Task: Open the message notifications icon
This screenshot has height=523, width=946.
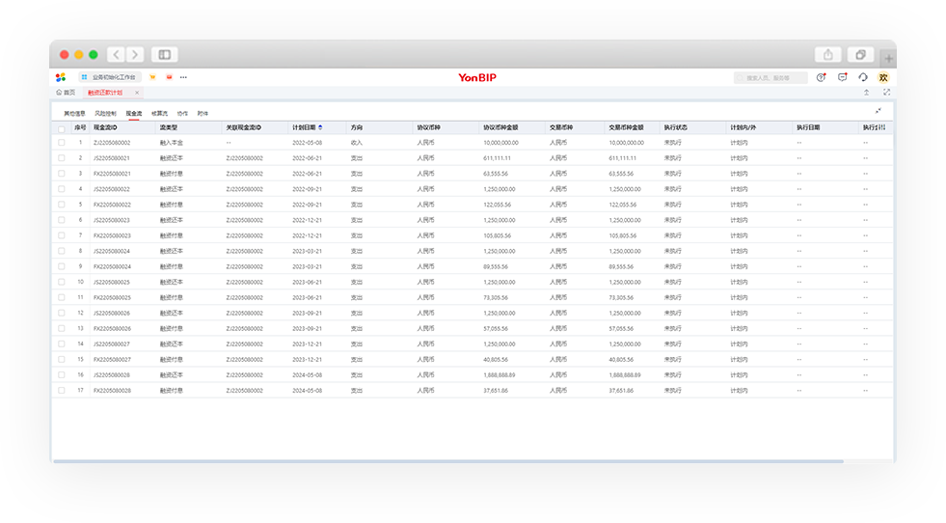Action: [842, 77]
